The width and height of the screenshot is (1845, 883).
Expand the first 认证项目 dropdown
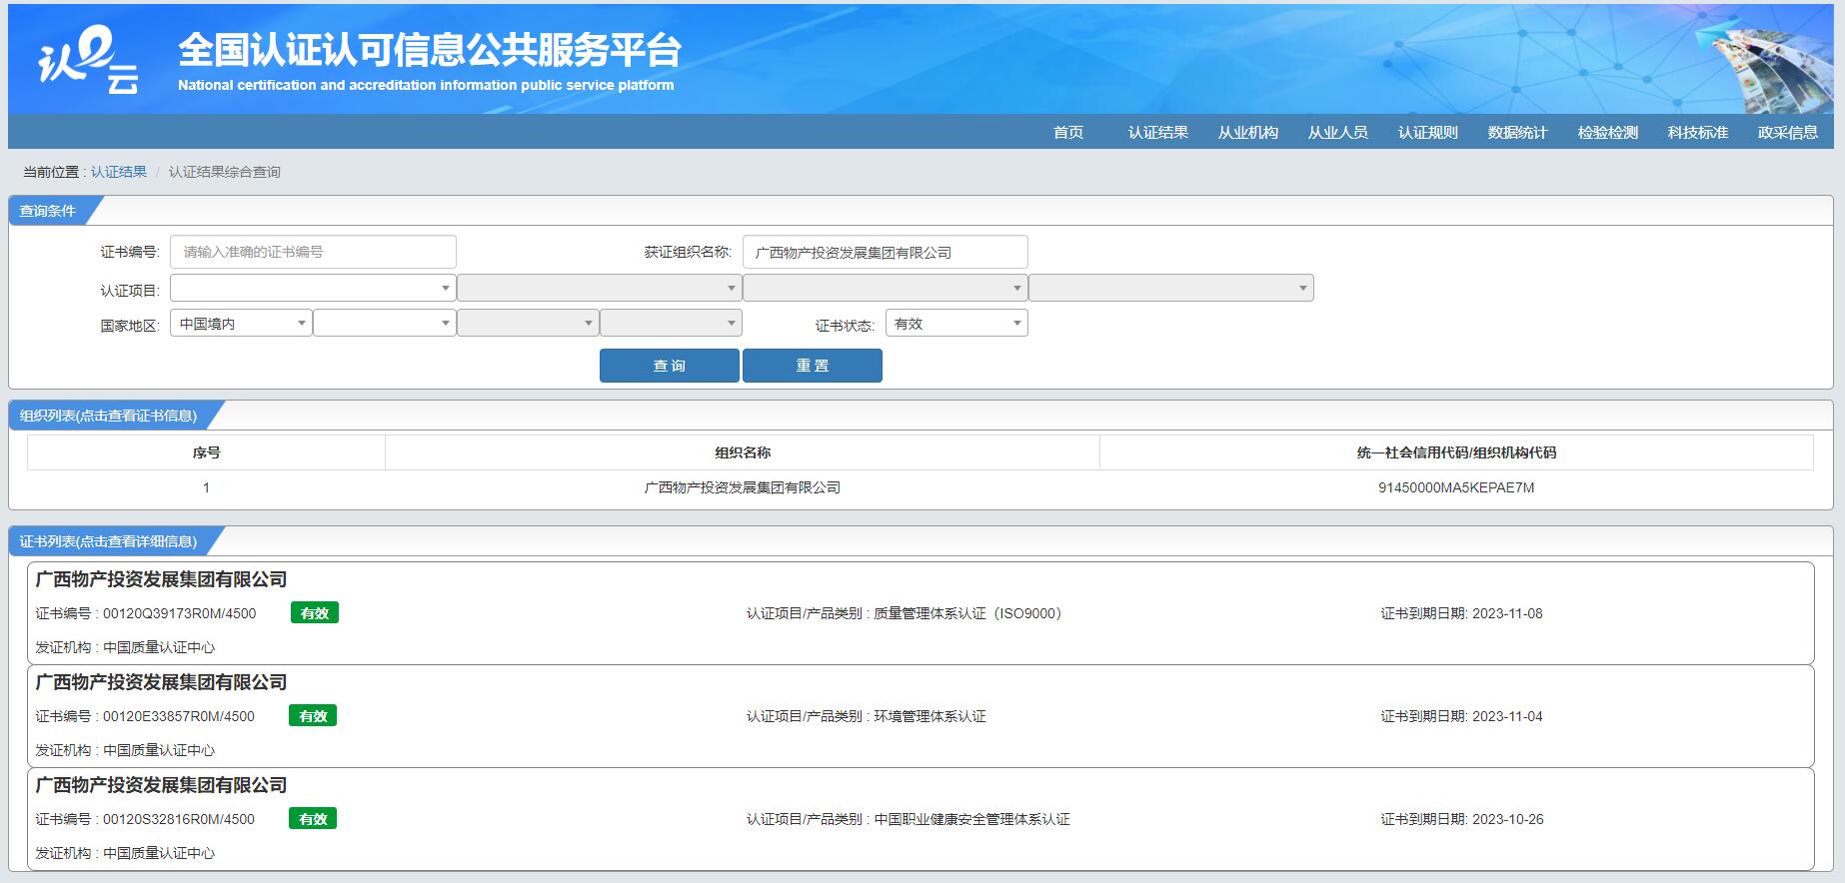click(x=313, y=289)
